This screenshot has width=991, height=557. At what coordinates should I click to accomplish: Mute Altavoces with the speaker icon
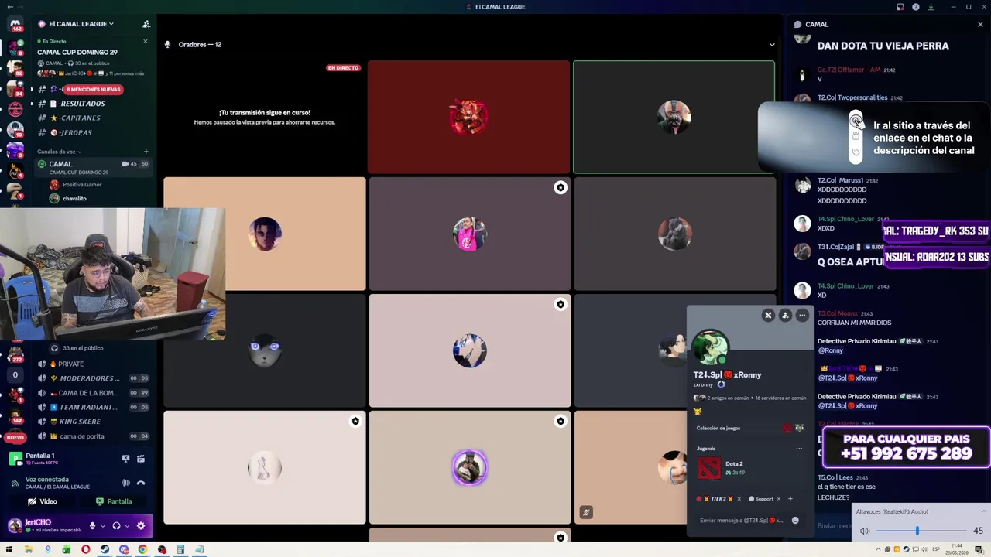[864, 531]
